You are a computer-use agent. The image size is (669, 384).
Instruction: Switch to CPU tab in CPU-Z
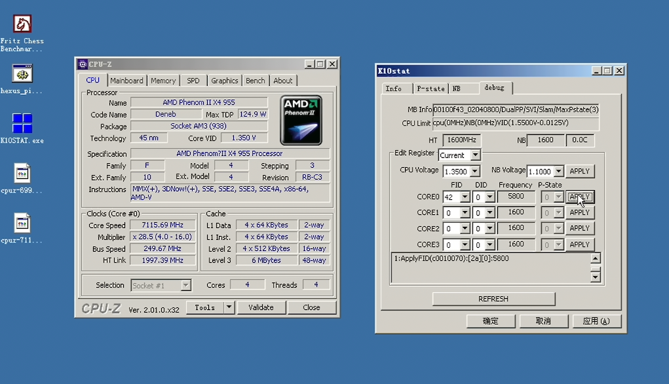click(92, 80)
